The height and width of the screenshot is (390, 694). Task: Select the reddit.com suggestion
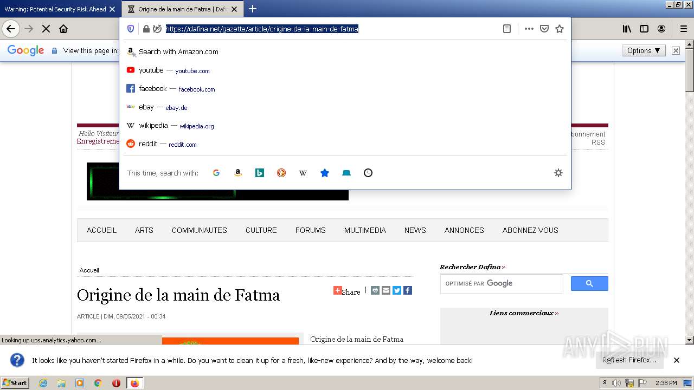coord(345,144)
